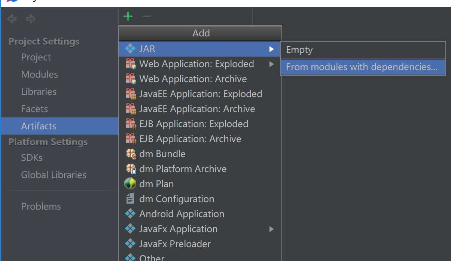Select JavaEE Application: Exploded entry
Viewport: 451px width, 261px height.
200,94
